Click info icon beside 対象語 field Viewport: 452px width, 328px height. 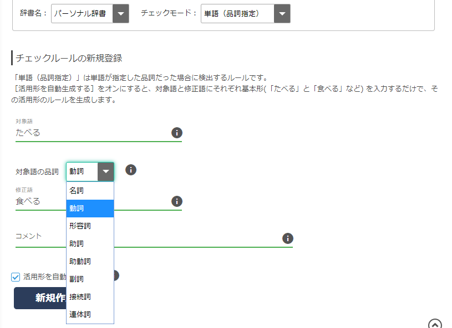(176, 133)
